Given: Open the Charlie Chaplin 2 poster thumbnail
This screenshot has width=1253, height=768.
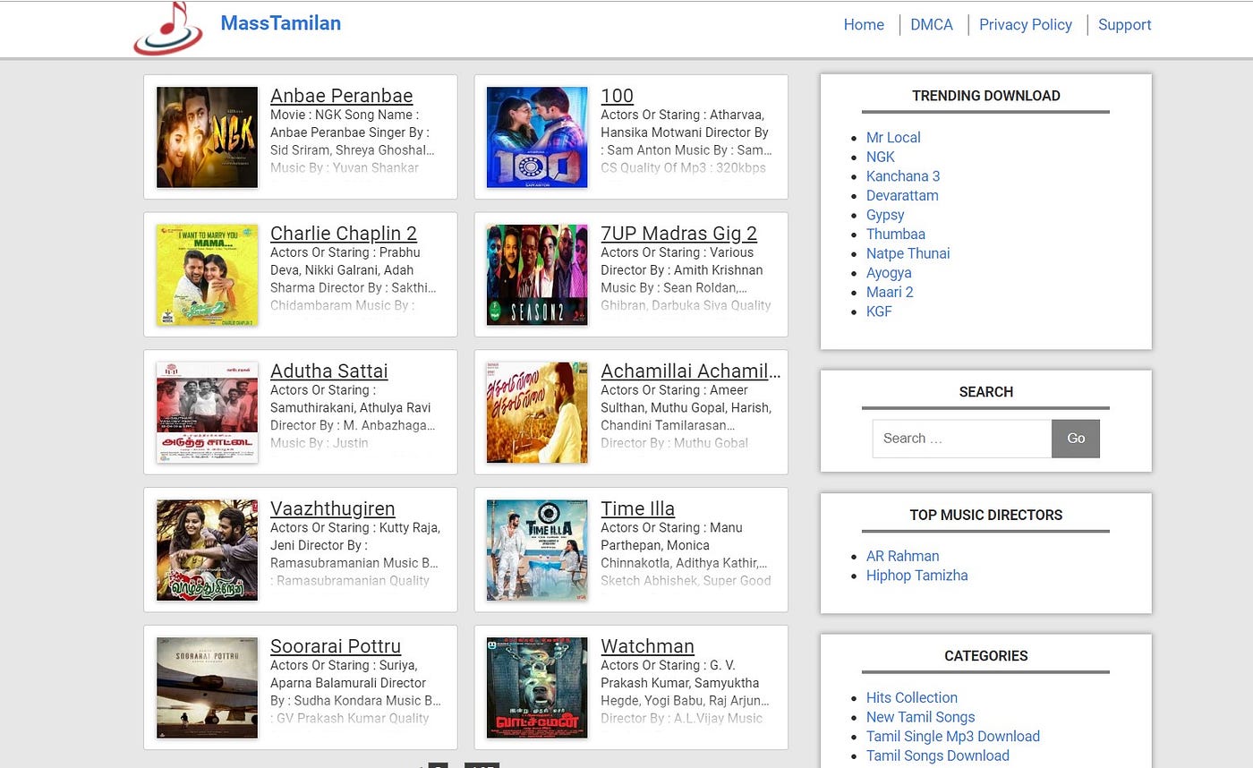Looking at the screenshot, I should click(207, 275).
